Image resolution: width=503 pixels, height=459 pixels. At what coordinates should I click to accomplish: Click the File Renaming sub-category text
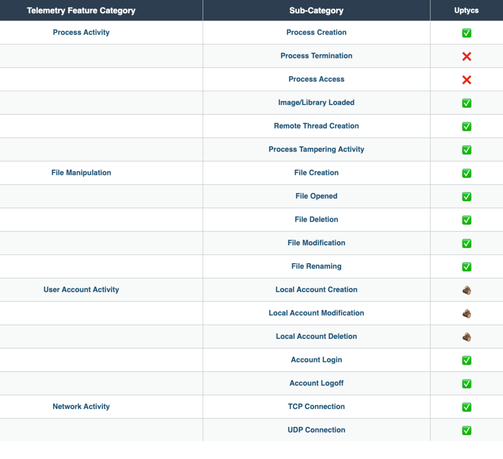pyautogui.click(x=316, y=266)
